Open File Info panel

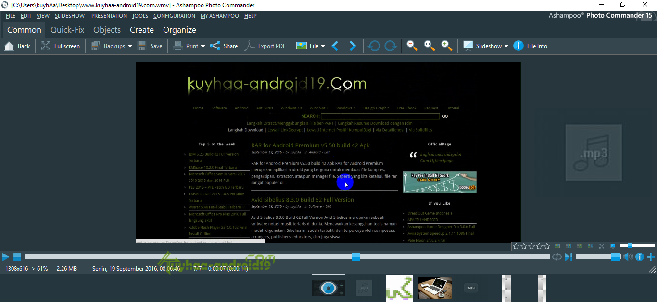point(531,46)
